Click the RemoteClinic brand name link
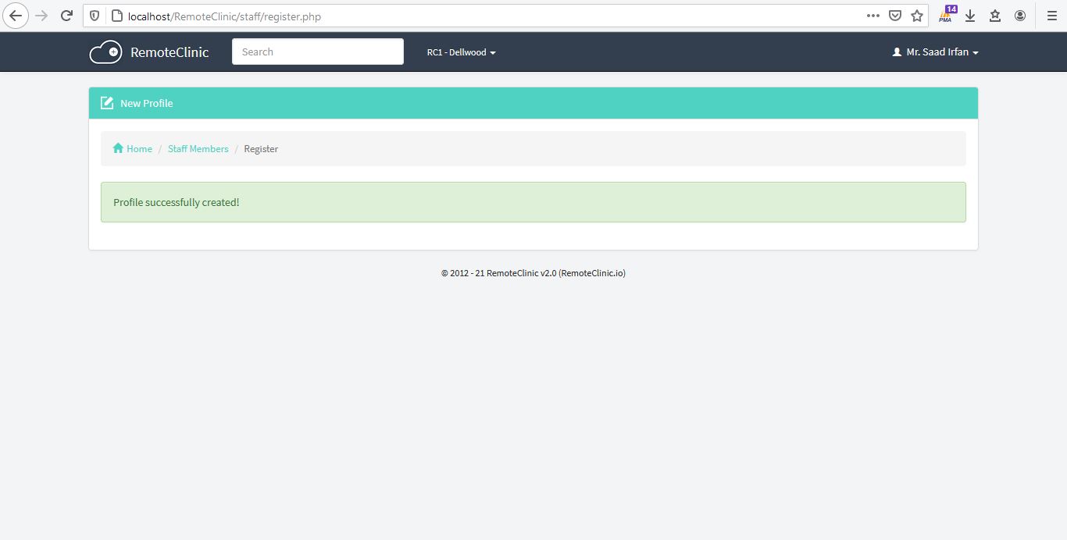Screen dimensions: 1067x540 [170, 52]
